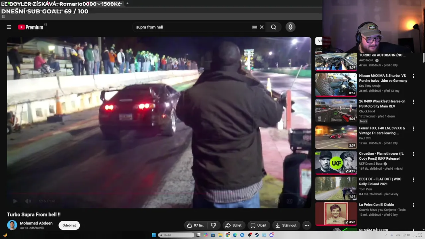The image size is (425, 239).
Task: Open Chuck Hickl channel name
Action: pyautogui.click(x=367, y=111)
